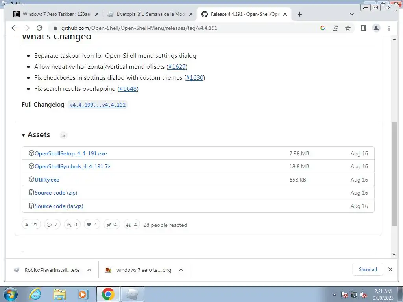Click Show all downloads
403x302 pixels.
tap(368, 269)
